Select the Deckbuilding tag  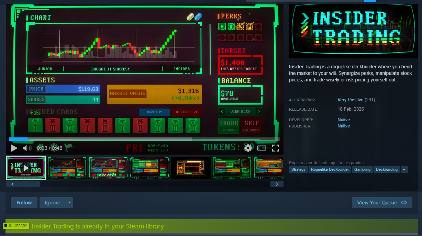coord(387,169)
